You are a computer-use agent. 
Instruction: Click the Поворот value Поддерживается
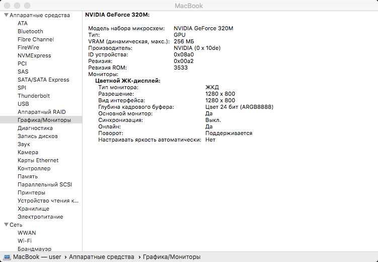229,133
